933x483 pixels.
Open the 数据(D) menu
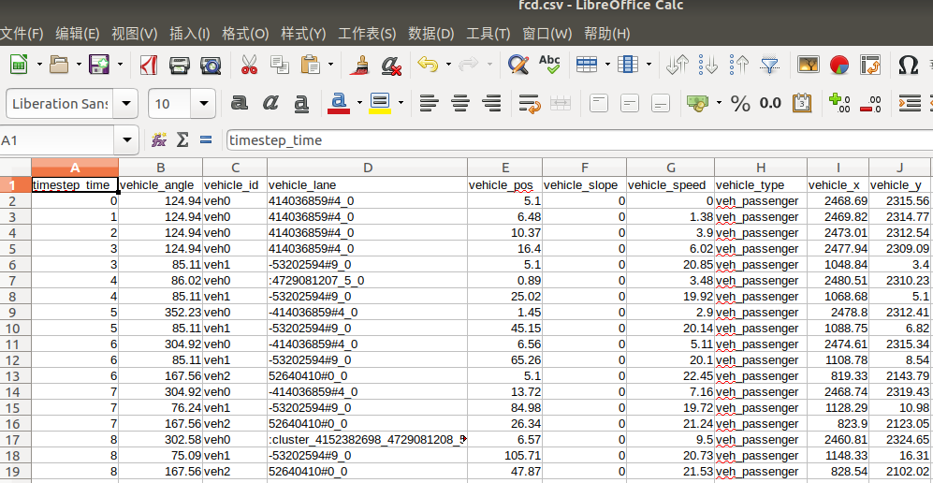(x=431, y=34)
